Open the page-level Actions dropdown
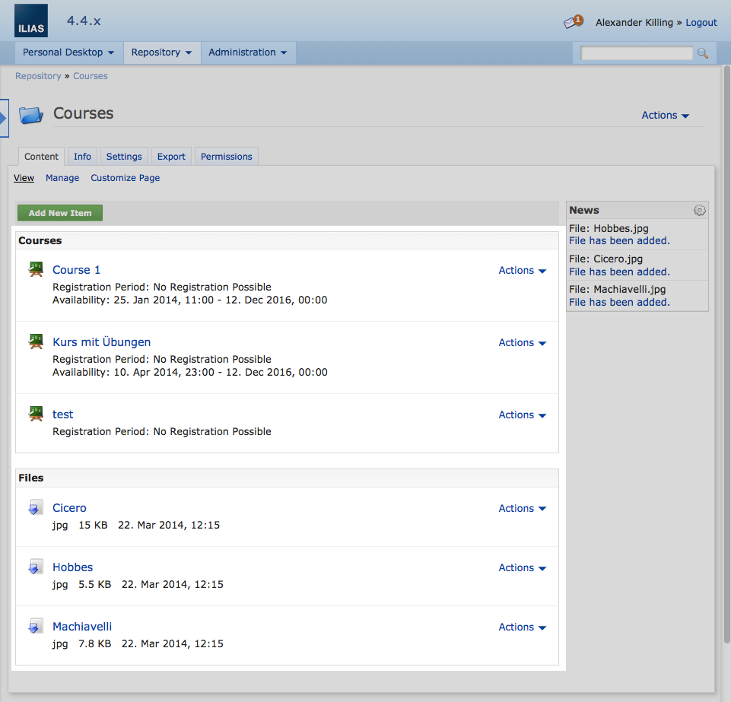Viewport: 731px width, 702px height. 665,116
